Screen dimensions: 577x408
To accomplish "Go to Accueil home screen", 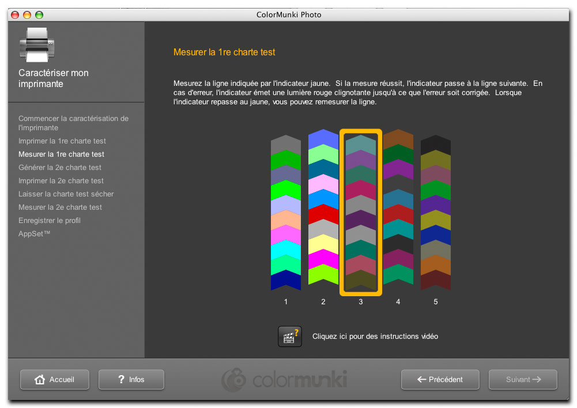I will (x=54, y=379).
